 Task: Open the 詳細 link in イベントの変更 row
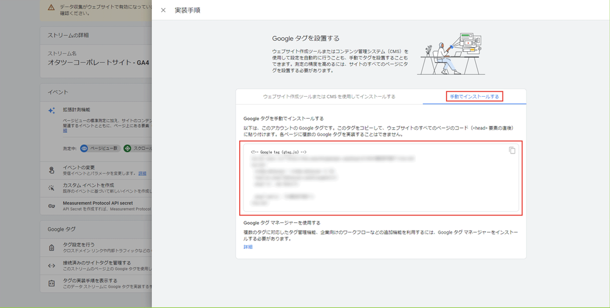tap(142, 173)
